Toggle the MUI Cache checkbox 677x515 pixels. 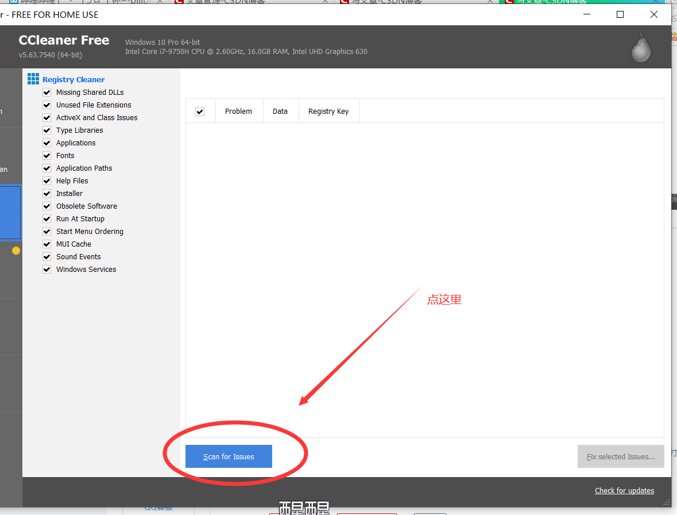click(47, 244)
